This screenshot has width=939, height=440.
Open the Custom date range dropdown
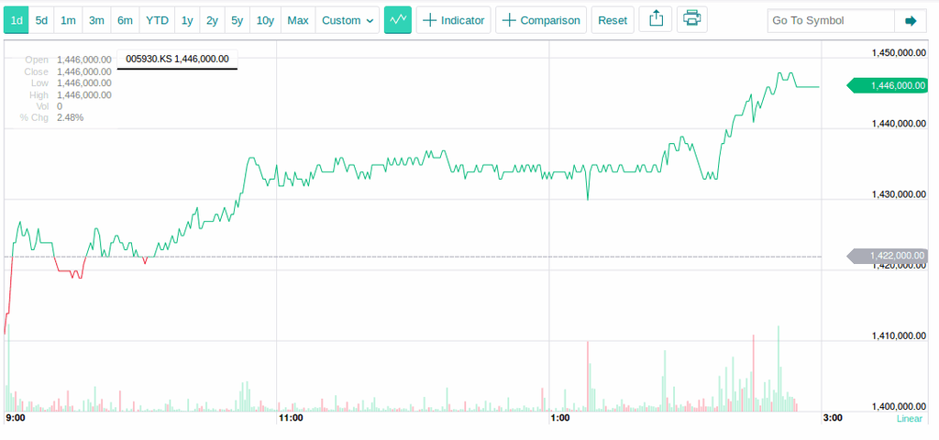(348, 20)
